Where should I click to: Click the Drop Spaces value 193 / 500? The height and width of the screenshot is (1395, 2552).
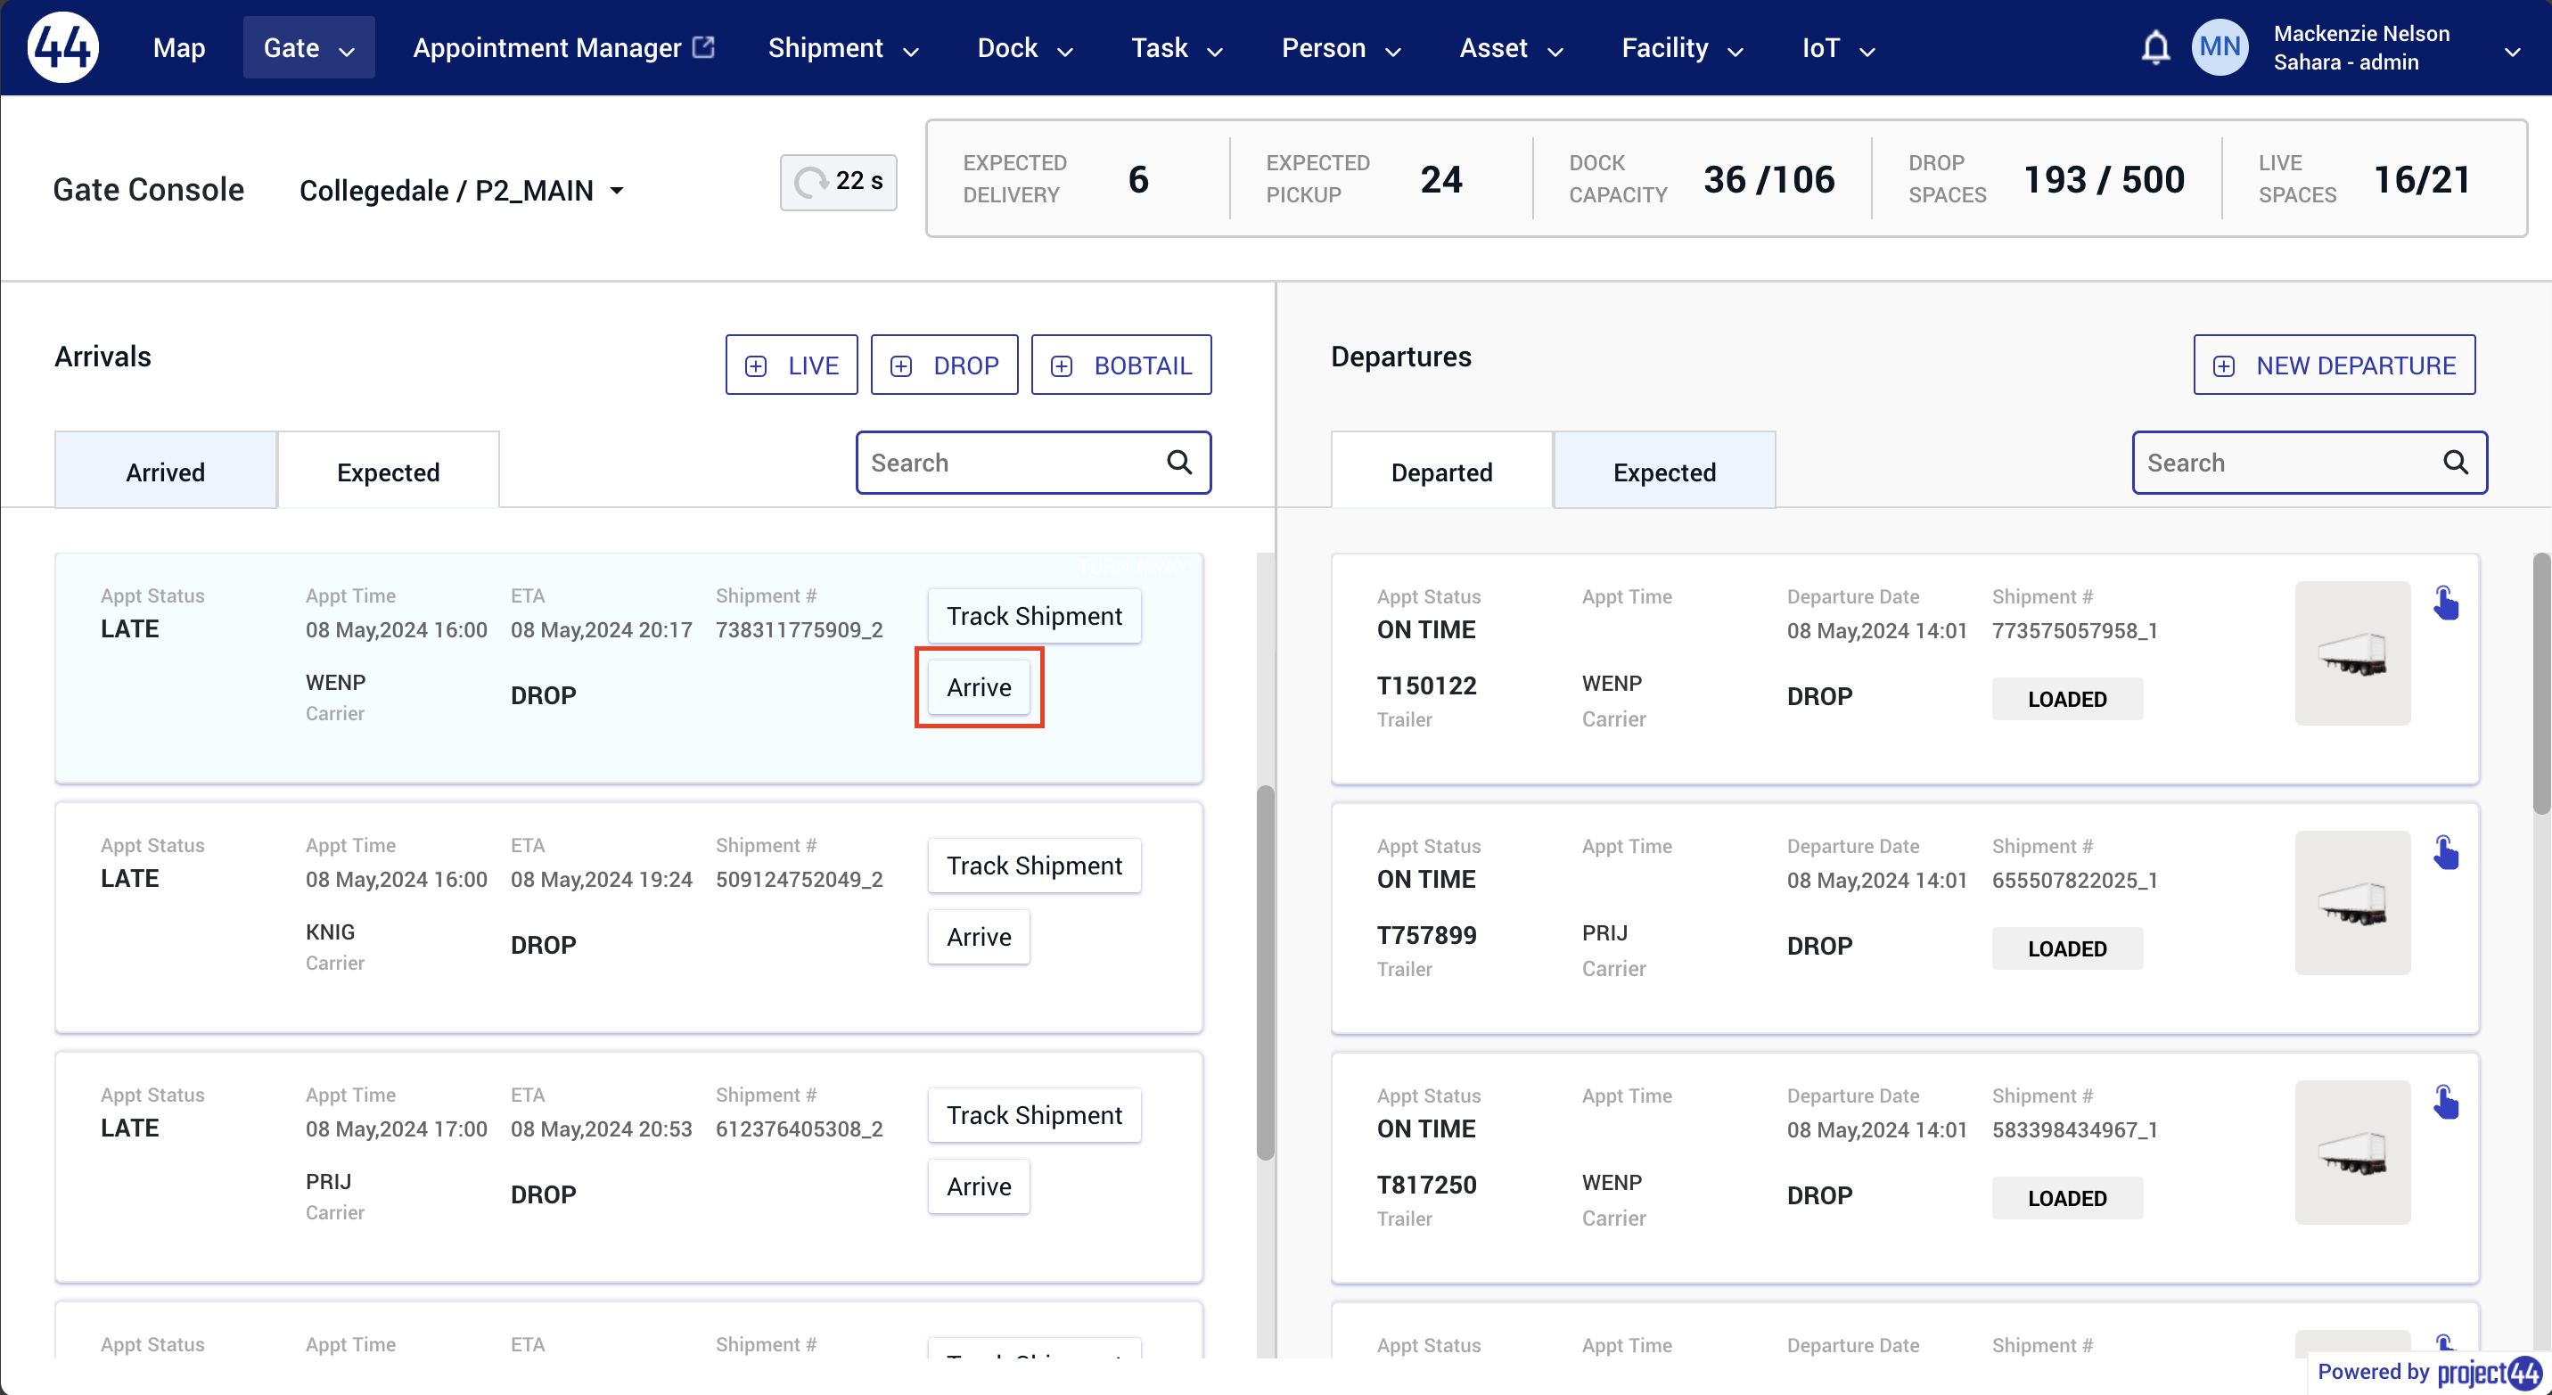point(2104,179)
